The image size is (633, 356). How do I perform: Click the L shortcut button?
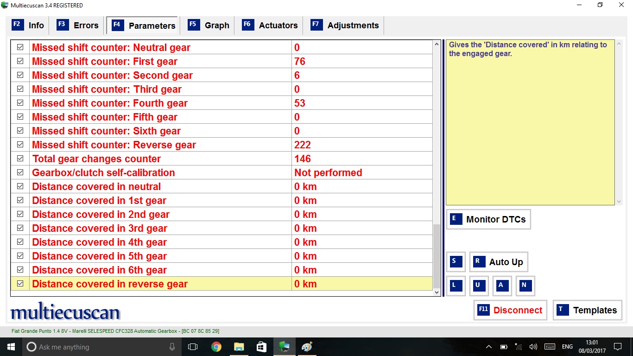coord(456,286)
